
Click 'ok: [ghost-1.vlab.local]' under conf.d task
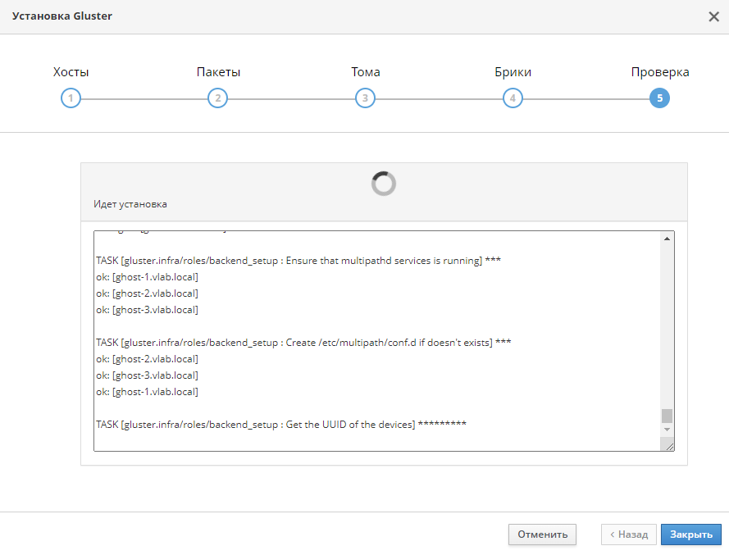pyautogui.click(x=147, y=392)
